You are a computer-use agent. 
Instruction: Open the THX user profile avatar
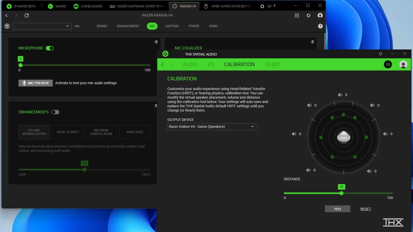click(403, 64)
